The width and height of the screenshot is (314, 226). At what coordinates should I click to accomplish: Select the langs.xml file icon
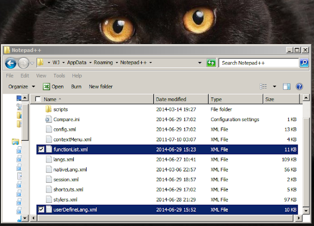(x=49, y=159)
